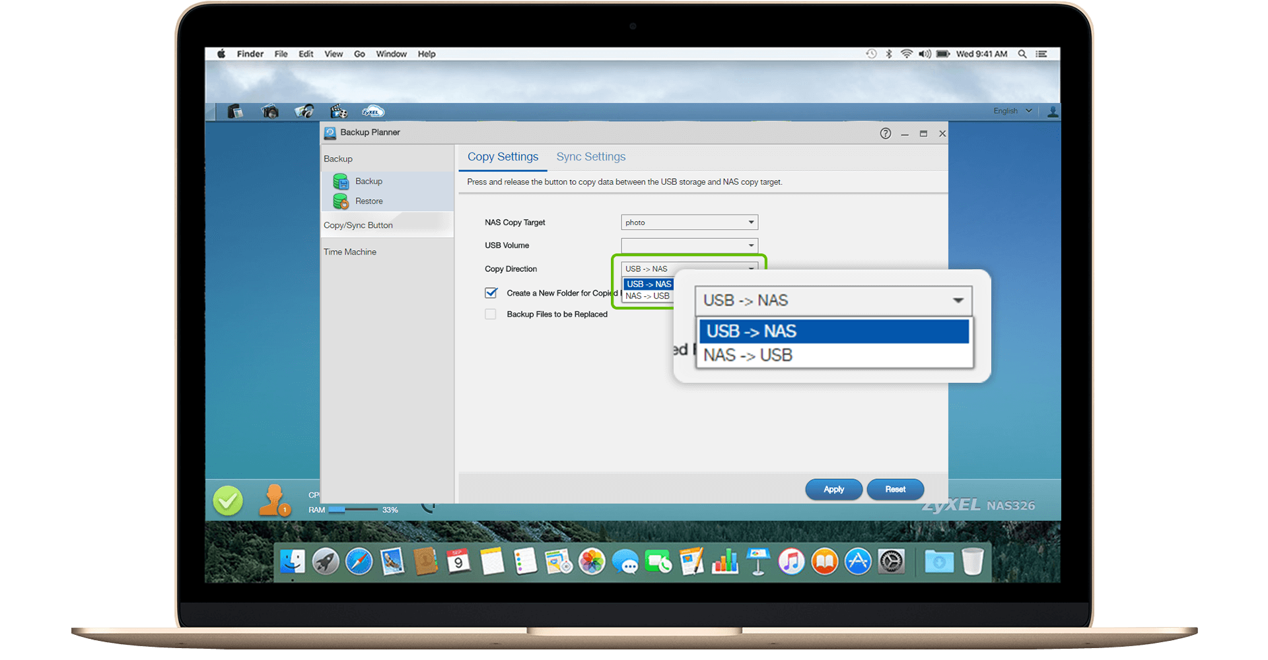Click the user account icon beside English

[1053, 112]
